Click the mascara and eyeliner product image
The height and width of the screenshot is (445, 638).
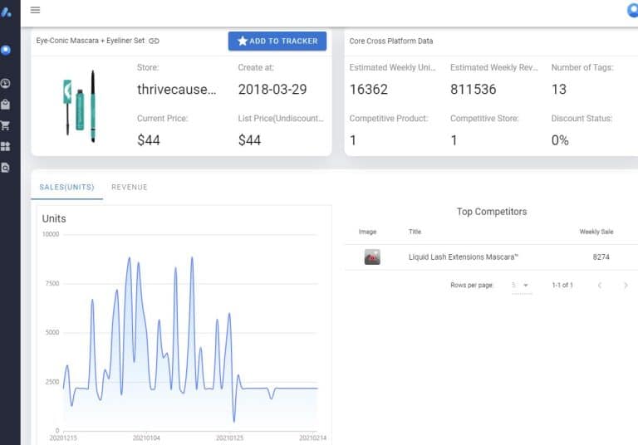tap(80, 105)
